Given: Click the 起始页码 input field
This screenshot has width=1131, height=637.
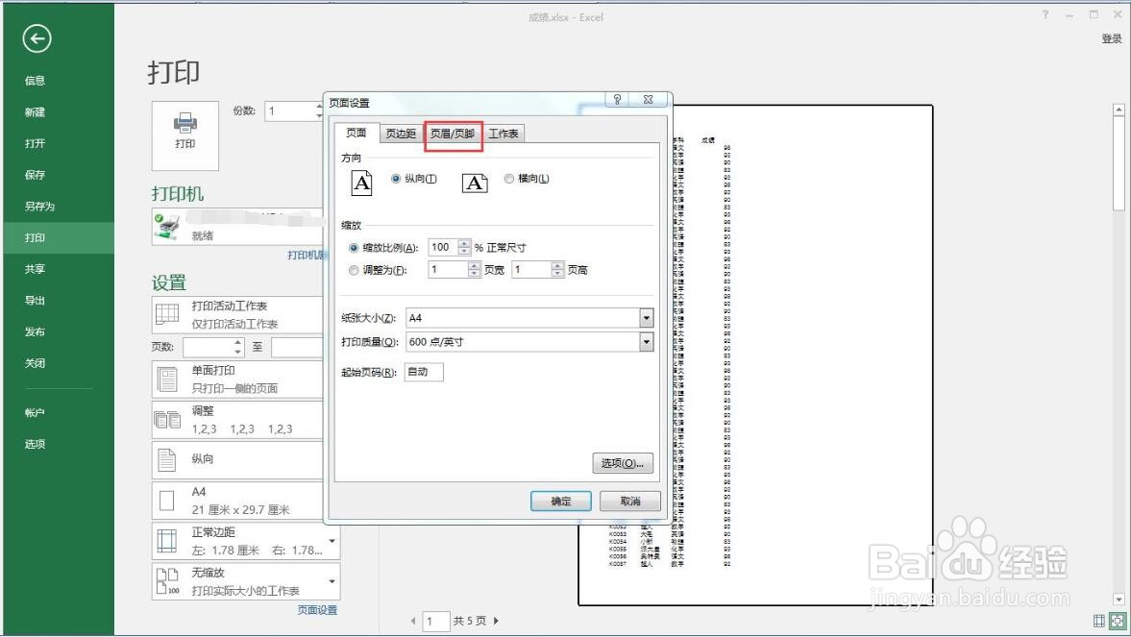Looking at the screenshot, I should (x=424, y=372).
